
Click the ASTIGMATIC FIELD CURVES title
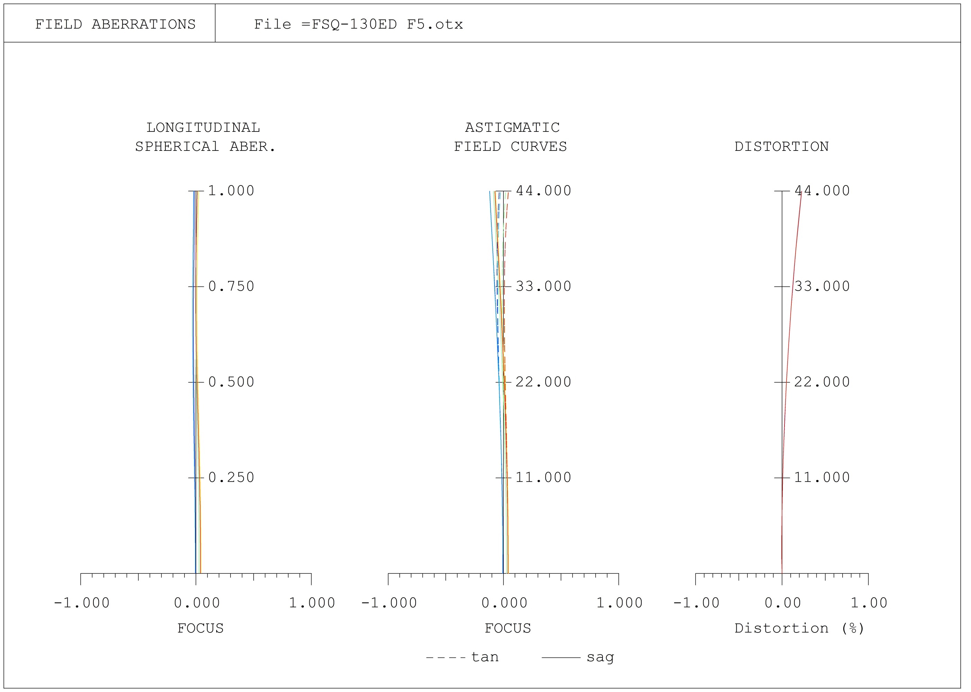[x=510, y=137]
